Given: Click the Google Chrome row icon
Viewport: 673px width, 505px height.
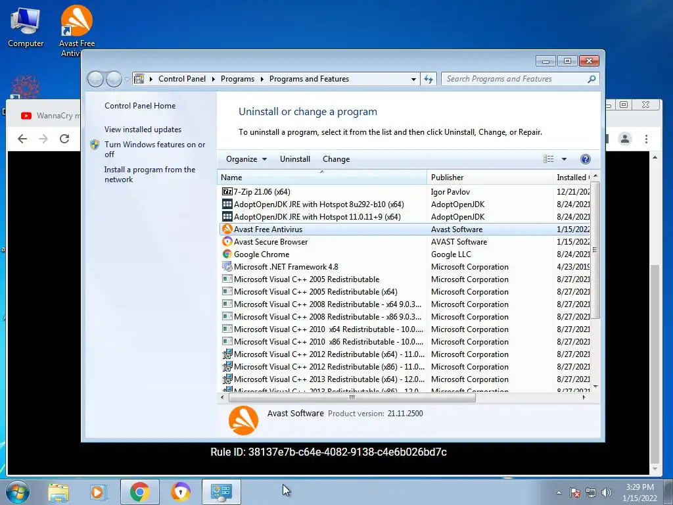Looking at the screenshot, I should [227, 254].
